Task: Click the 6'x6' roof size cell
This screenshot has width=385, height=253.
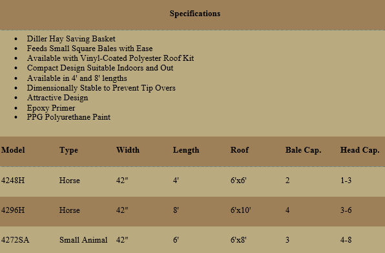Action: 238,181
